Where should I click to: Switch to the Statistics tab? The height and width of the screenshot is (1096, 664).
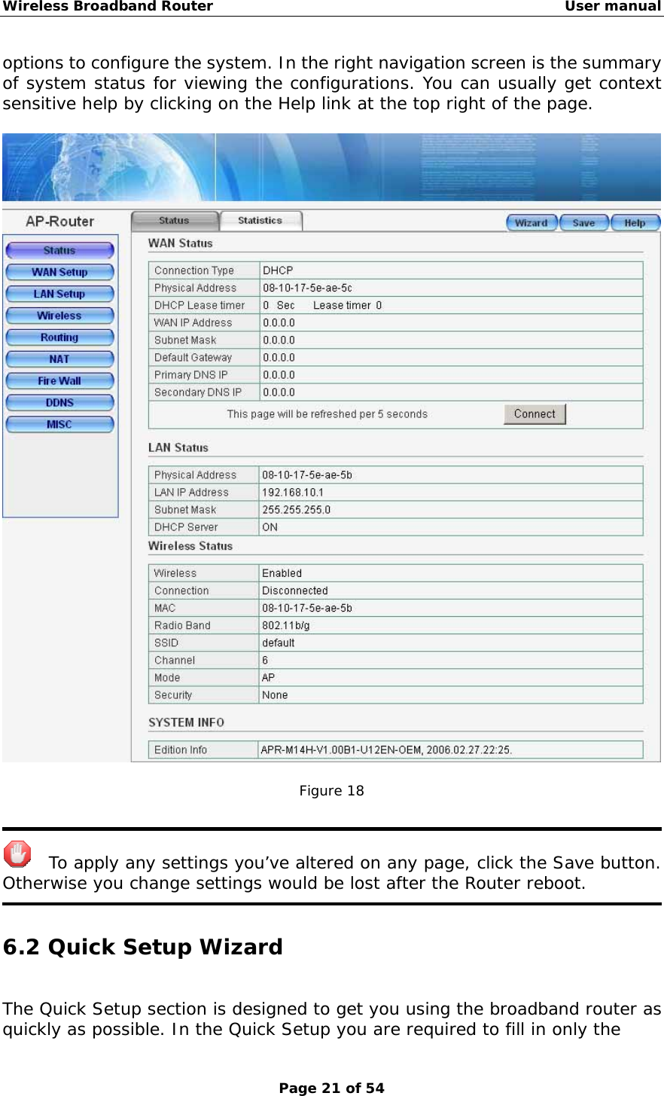(x=260, y=221)
